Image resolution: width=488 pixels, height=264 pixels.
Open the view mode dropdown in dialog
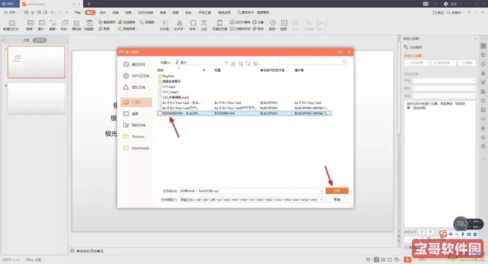click(x=256, y=64)
